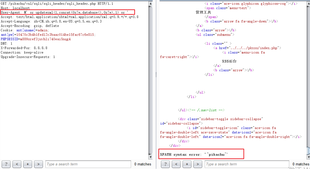Screen dimensions: 310x169
Task: Click the PHPSESSID cookie line
Action: coord(35,39)
